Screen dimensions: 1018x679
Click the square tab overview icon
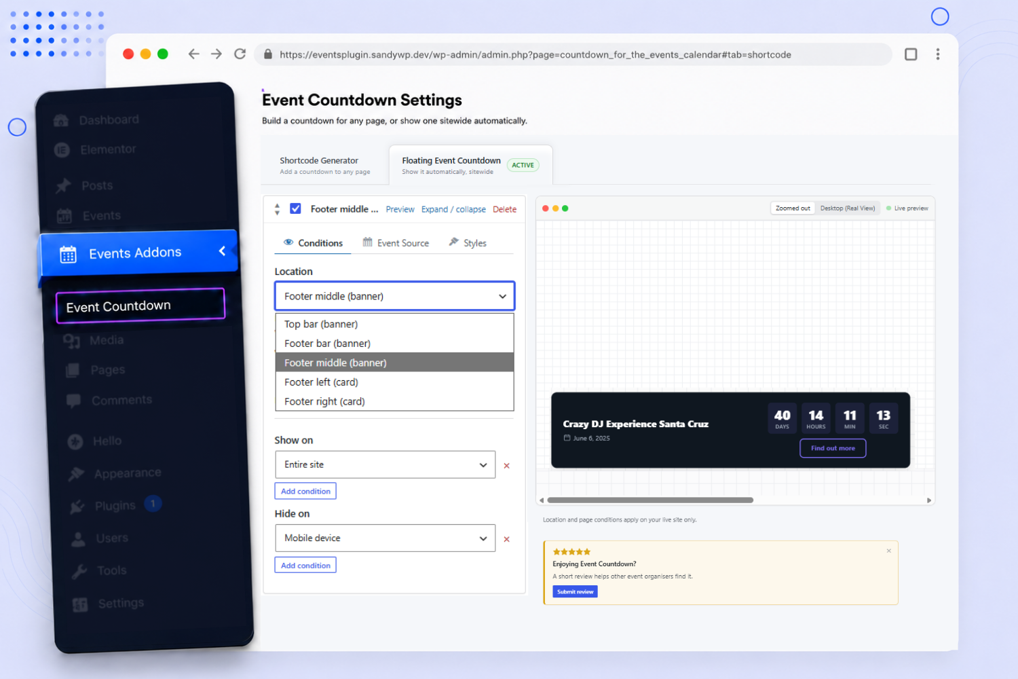point(911,54)
